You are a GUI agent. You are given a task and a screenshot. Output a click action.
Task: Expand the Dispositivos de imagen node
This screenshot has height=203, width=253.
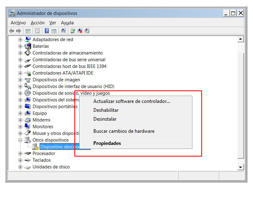(x=20, y=80)
